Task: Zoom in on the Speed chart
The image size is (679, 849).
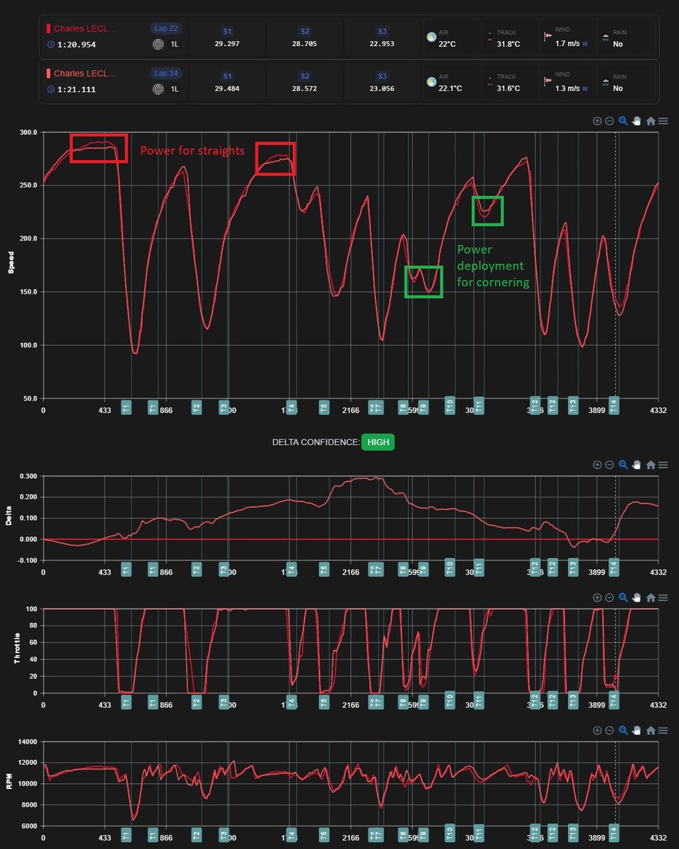Action: coord(597,121)
